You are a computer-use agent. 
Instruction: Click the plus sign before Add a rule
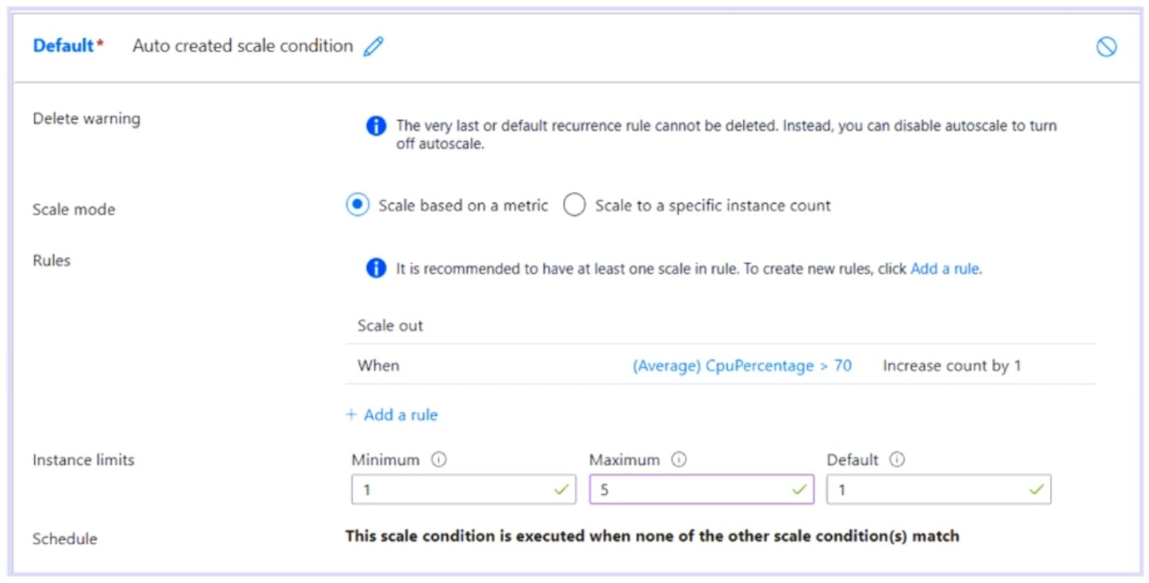pos(350,414)
